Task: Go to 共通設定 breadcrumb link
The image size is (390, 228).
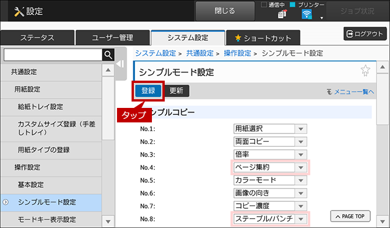Action: tap(200, 53)
